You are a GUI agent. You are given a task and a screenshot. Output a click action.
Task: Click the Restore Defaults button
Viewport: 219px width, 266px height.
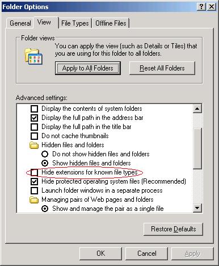(173, 229)
